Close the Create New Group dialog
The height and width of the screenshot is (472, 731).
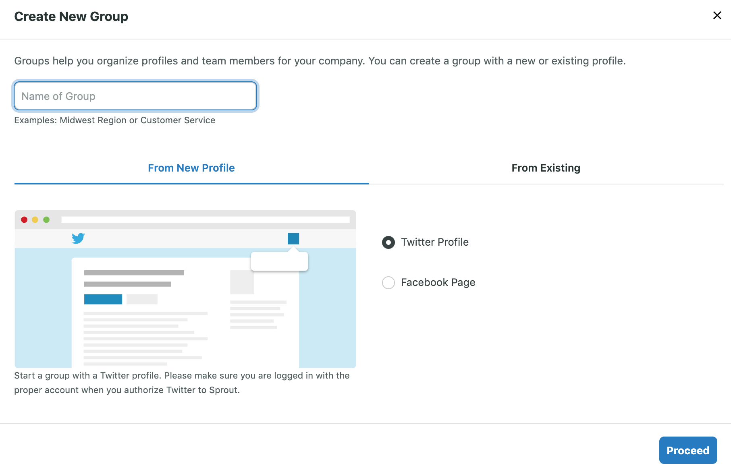pos(717,15)
